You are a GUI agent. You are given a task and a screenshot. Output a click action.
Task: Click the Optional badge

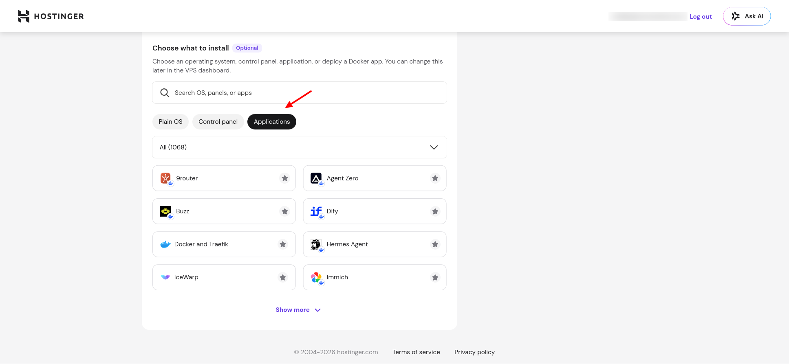[247, 48]
